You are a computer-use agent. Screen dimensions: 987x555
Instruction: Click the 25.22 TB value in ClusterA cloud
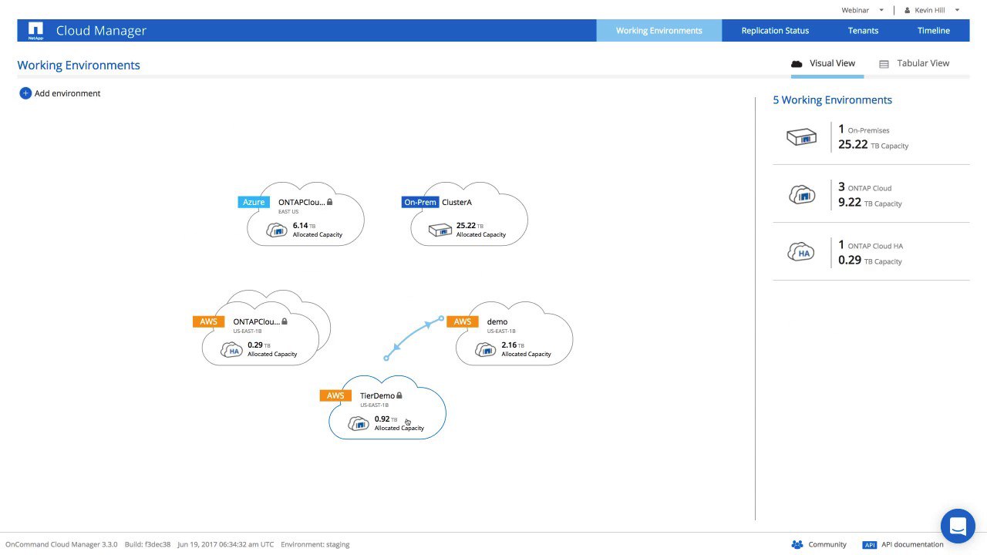coord(470,226)
